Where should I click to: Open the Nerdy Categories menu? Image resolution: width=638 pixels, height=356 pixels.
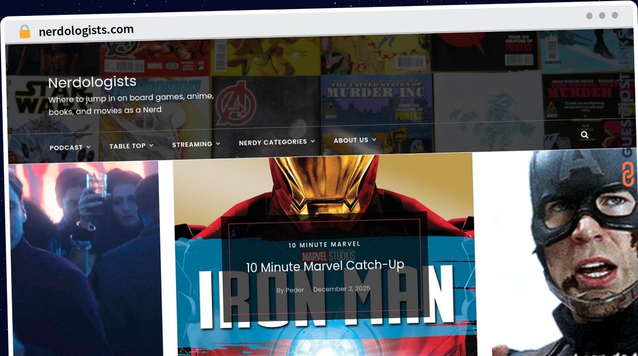coord(273,142)
